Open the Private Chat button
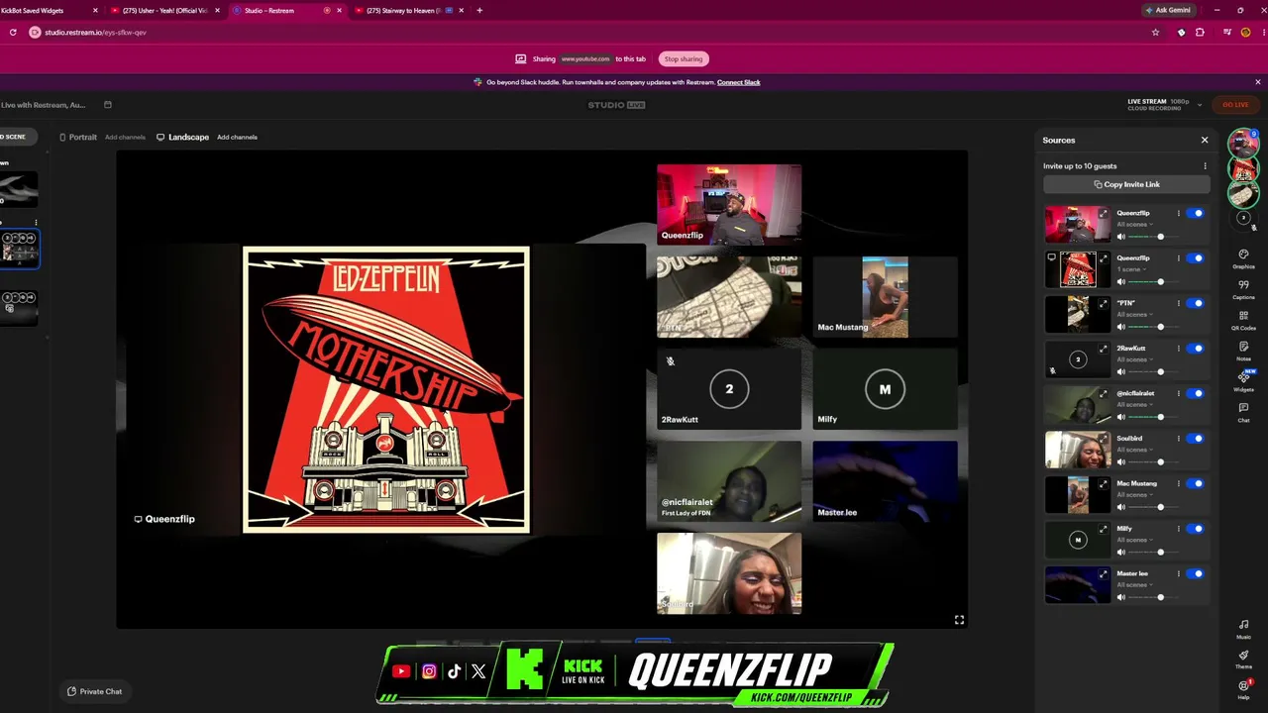1268x713 pixels. [x=95, y=691]
